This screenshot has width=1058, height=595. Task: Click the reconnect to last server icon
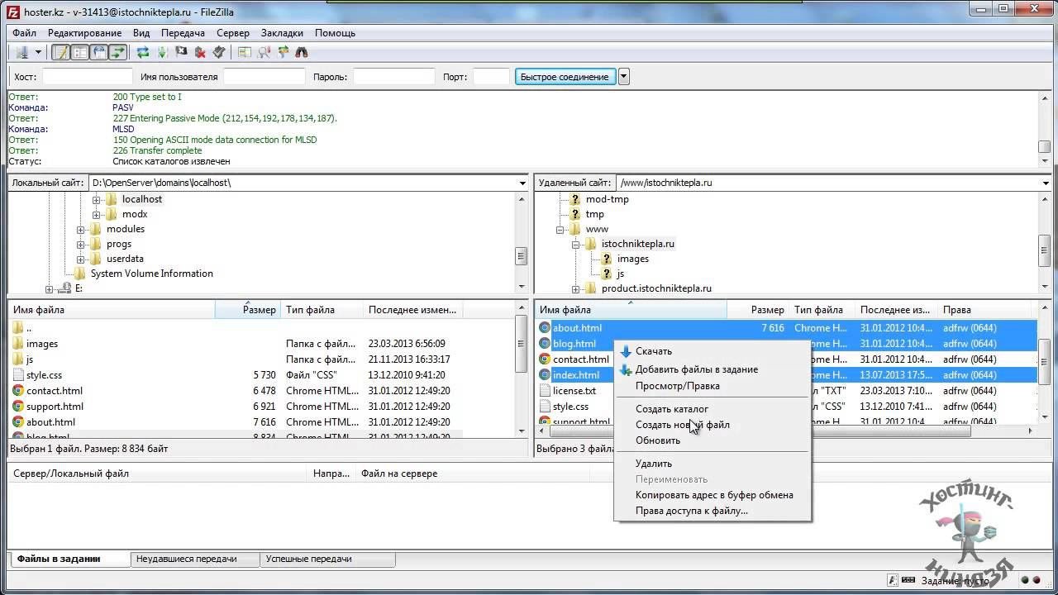[x=219, y=52]
